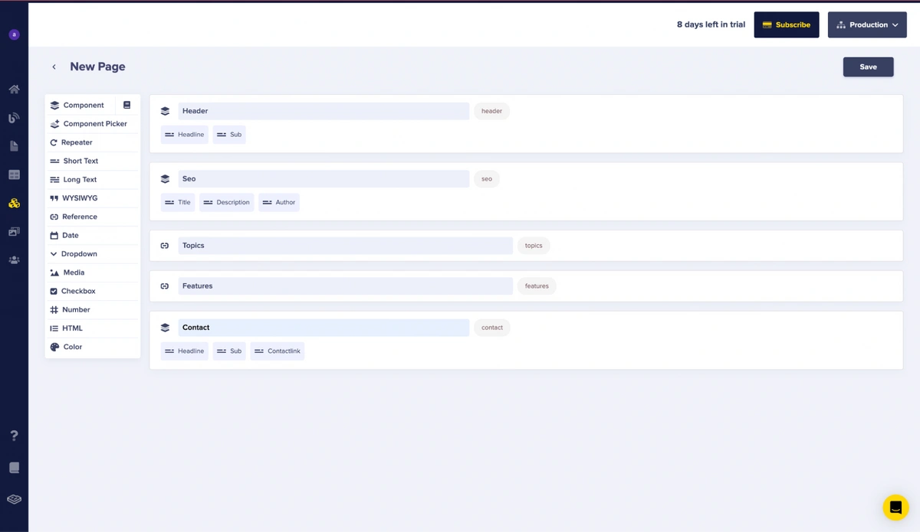Image resolution: width=920 pixels, height=532 pixels.
Task: Open the pages document icon in sidebar
Action: [x=14, y=146]
